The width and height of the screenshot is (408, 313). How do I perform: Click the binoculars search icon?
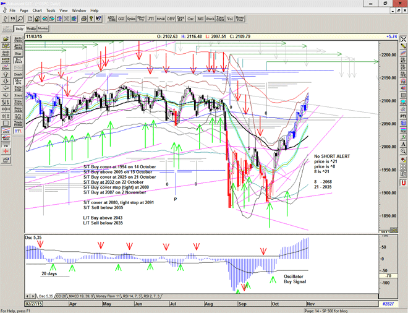pos(21,19)
